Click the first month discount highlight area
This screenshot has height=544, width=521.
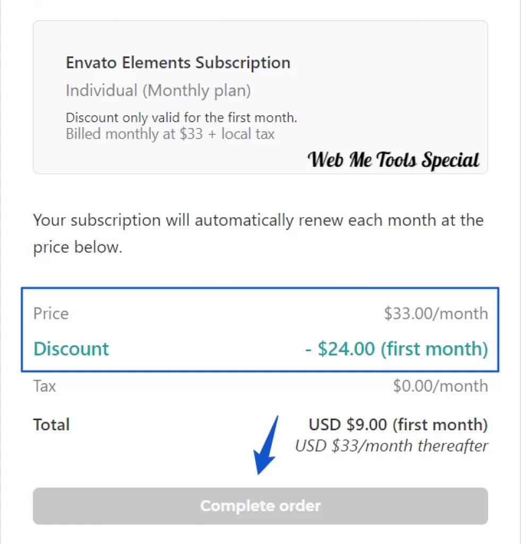click(260, 348)
